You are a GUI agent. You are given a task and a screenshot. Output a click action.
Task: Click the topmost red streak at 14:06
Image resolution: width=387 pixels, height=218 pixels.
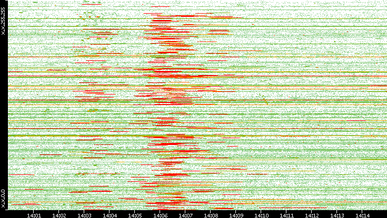click(x=160, y=7)
